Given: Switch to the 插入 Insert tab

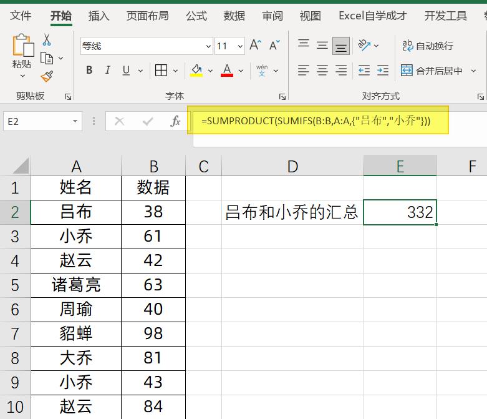Looking at the screenshot, I should click(99, 16).
